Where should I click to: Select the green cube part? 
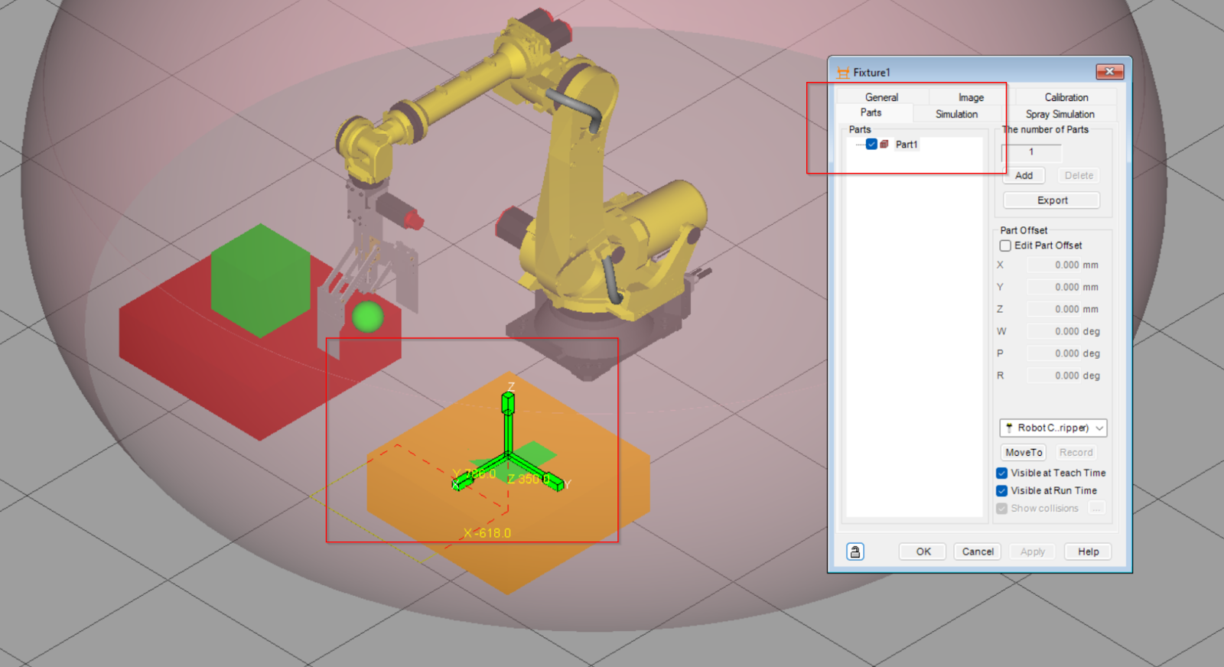261,281
